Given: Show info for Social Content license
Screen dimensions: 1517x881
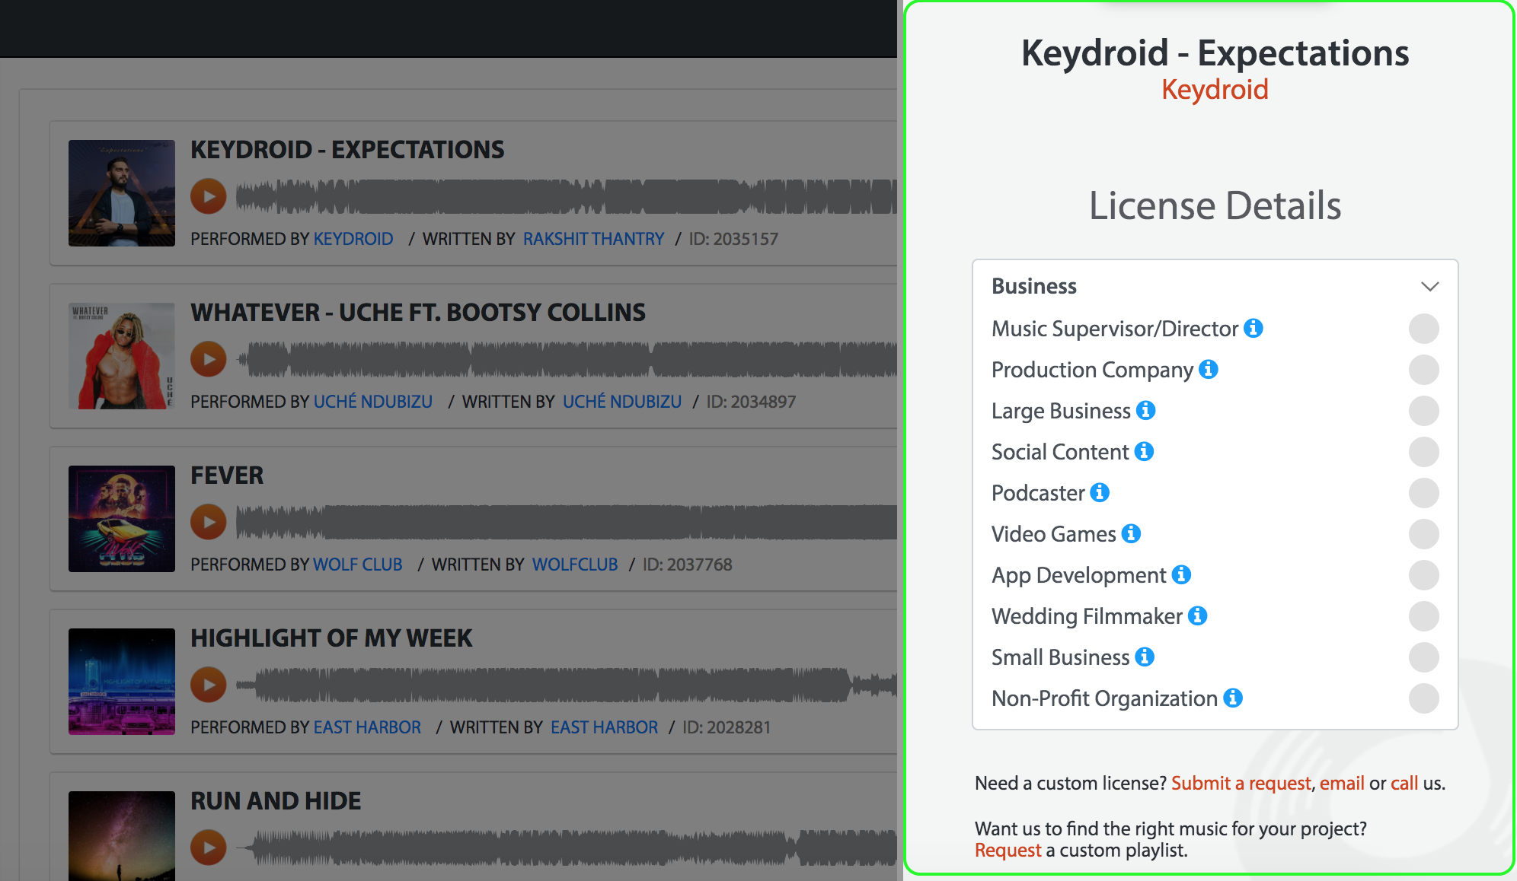Looking at the screenshot, I should tap(1144, 451).
